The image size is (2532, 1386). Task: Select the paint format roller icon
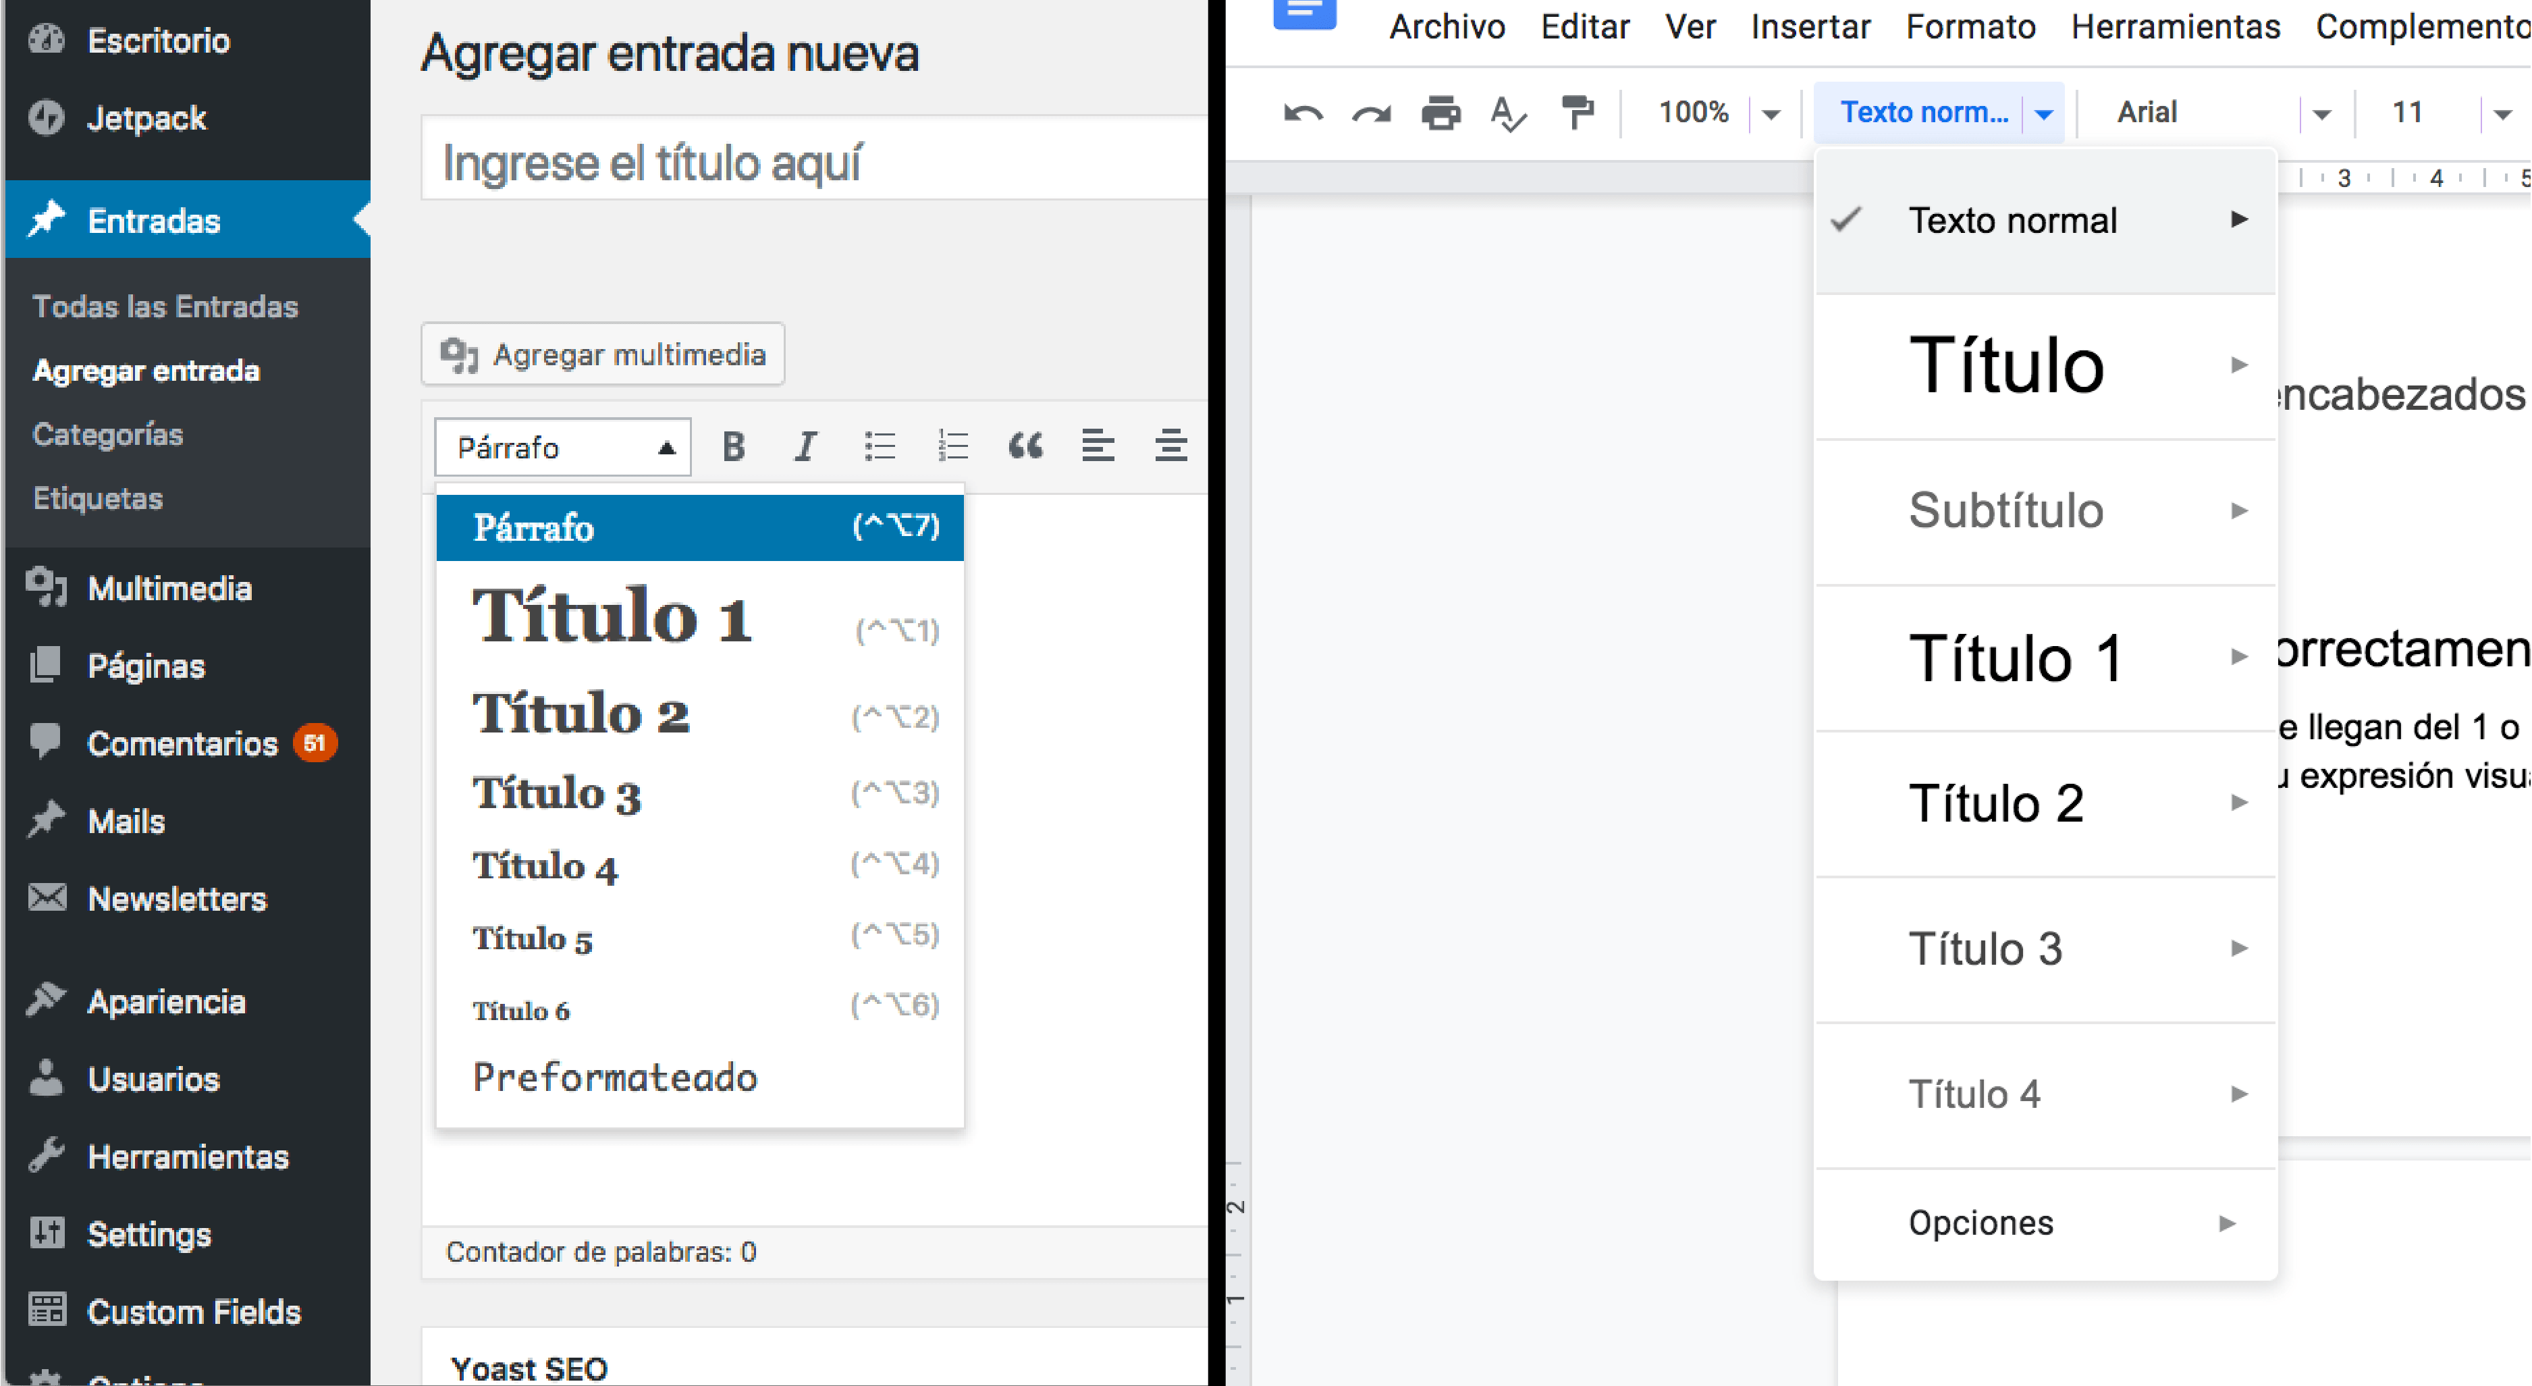1578,113
